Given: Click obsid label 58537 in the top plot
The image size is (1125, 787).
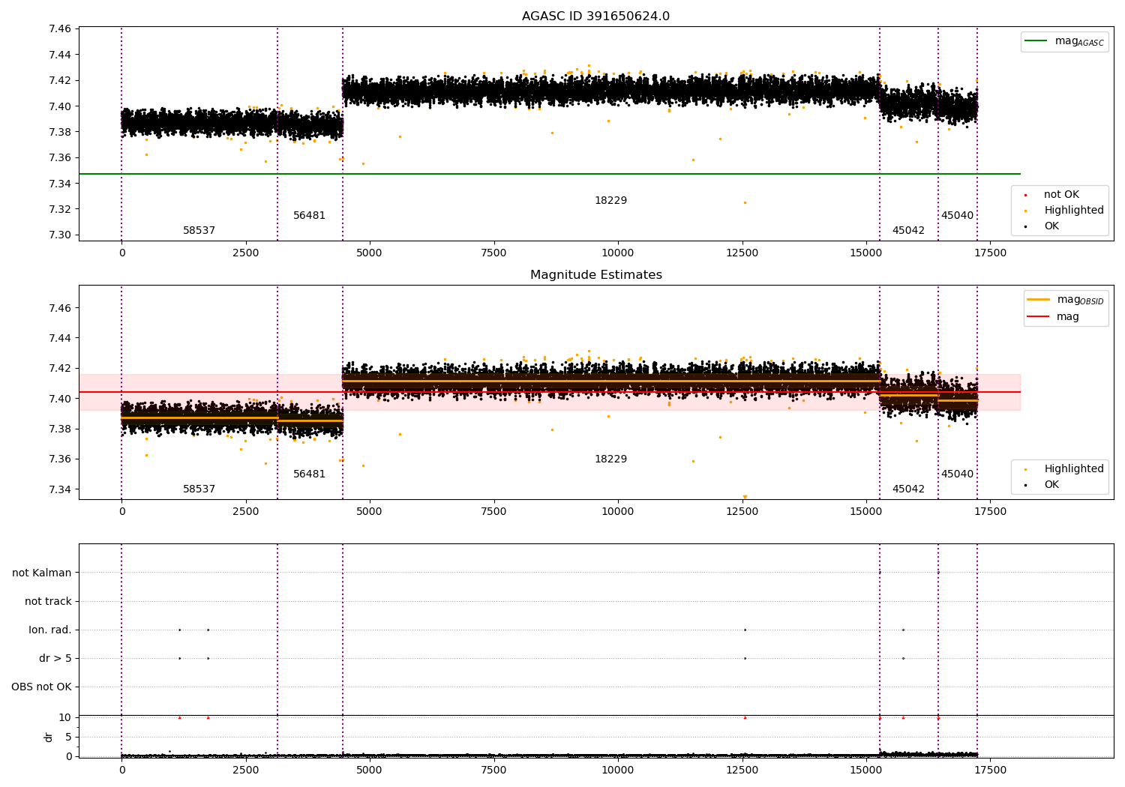Looking at the screenshot, I should tap(199, 231).
